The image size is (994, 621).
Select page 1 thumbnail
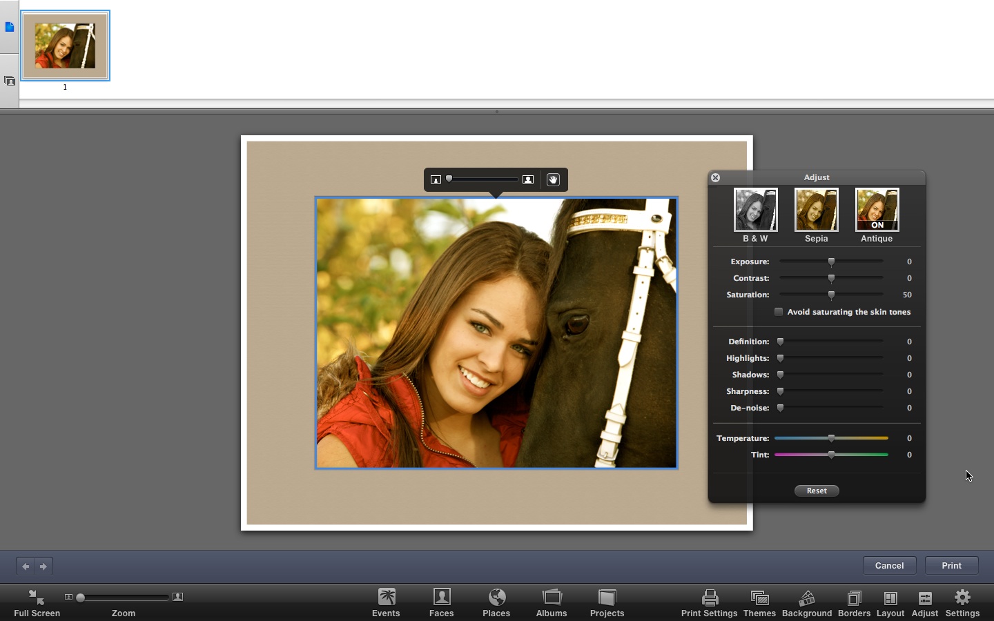tap(66, 46)
